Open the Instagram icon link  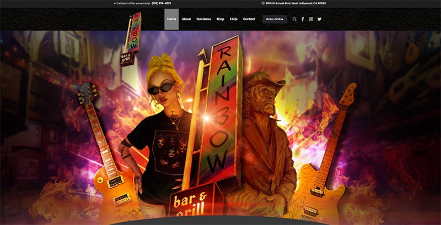pos(311,19)
